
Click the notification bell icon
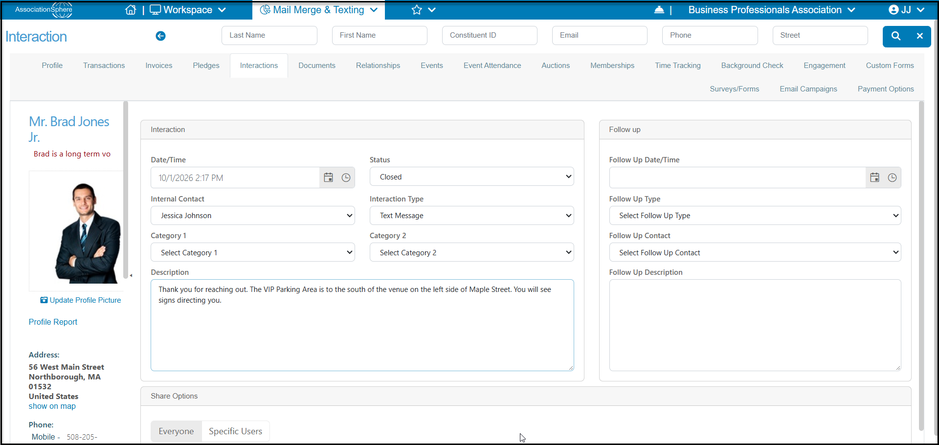[x=659, y=10]
